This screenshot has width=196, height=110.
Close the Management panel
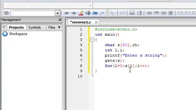click(x=60, y=20)
